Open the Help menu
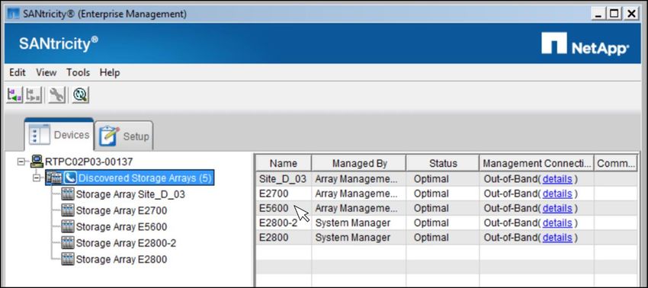The image size is (648, 288). pyautogui.click(x=110, y=72)
